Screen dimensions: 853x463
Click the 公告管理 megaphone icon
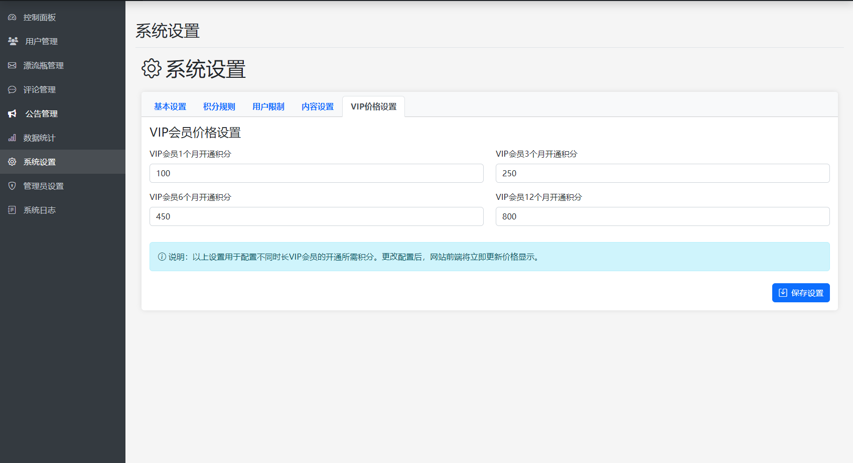pos(12,113)
